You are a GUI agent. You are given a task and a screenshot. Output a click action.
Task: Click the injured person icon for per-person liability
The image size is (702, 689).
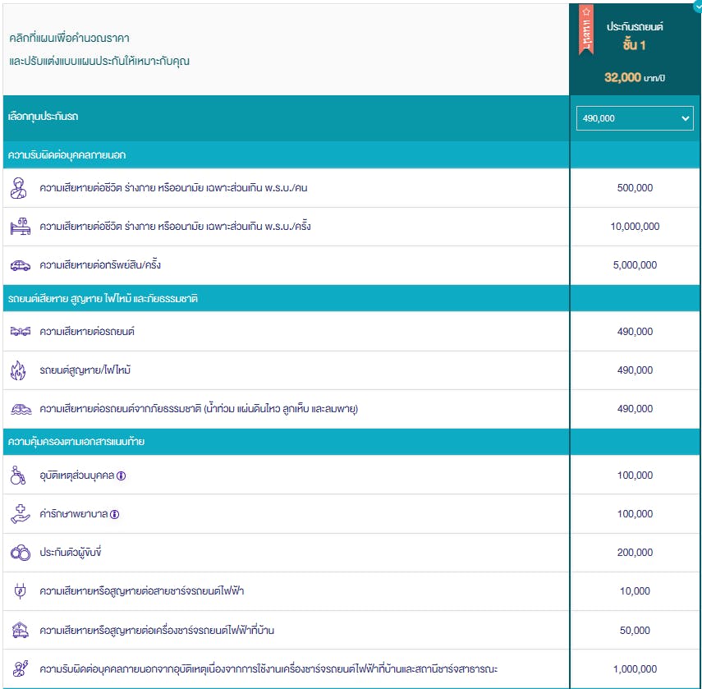[19, 188]
